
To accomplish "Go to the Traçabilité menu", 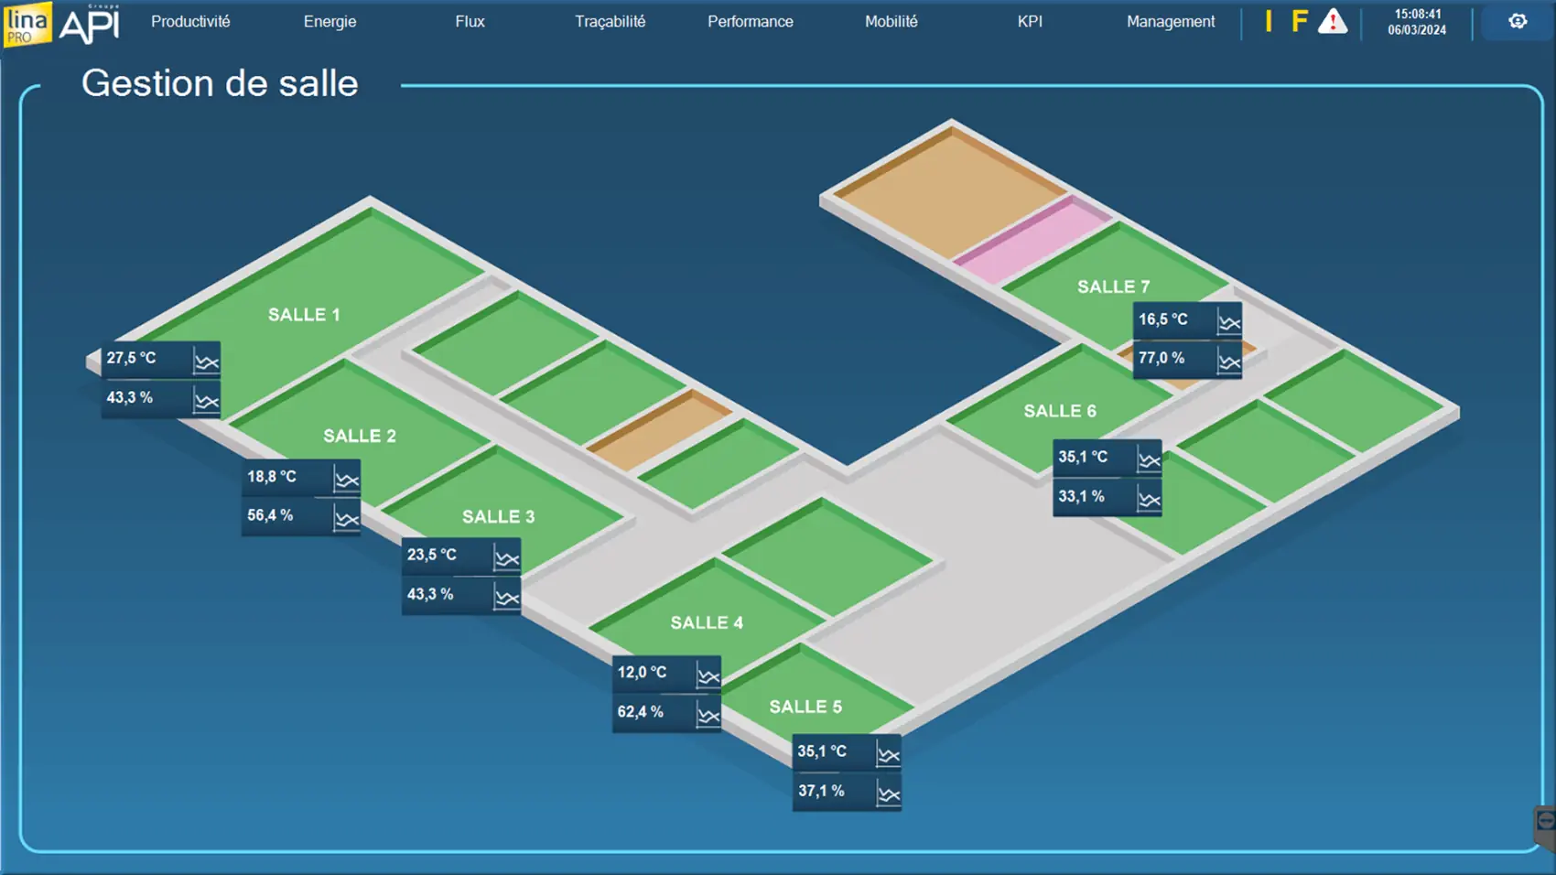I will click(x=610, y=21).
